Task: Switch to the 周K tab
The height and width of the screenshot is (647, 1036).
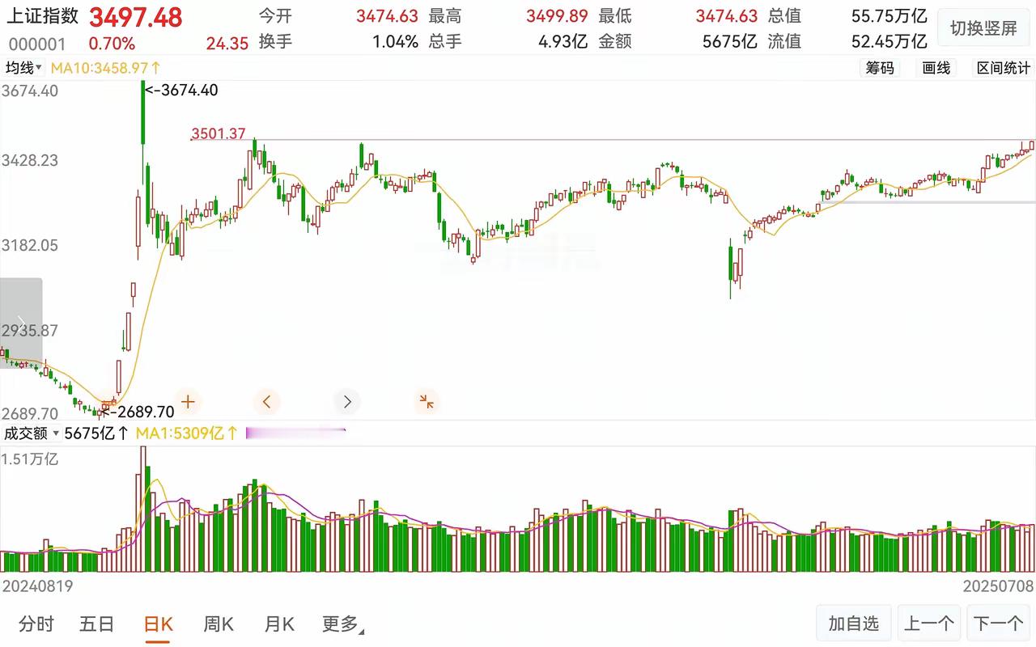Action: [219, 624]
